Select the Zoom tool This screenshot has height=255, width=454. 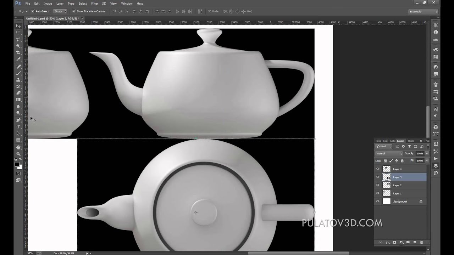(18, 154)
